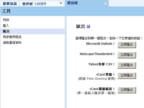Viewport: 144px width, 108px height.
Task: Switch to the 最新訊息 tab
Action: 10,4
